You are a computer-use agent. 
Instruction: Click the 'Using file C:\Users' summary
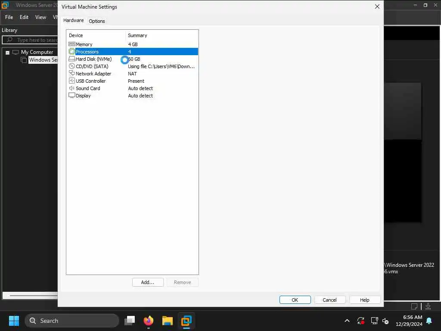coord(161,66)
